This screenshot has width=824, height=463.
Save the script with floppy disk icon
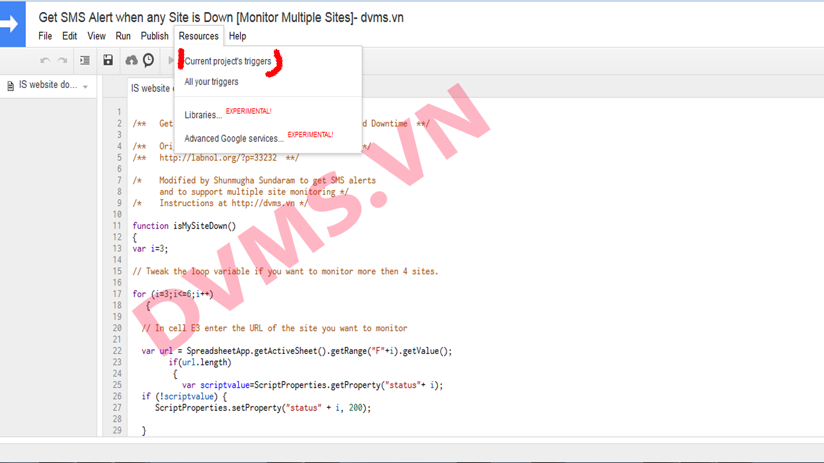click(x=108, y=60)
